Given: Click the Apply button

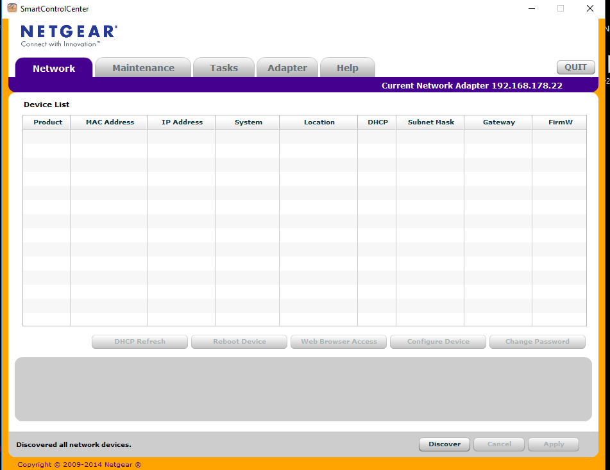Looking at the screenshot, I should pos(554,444).
